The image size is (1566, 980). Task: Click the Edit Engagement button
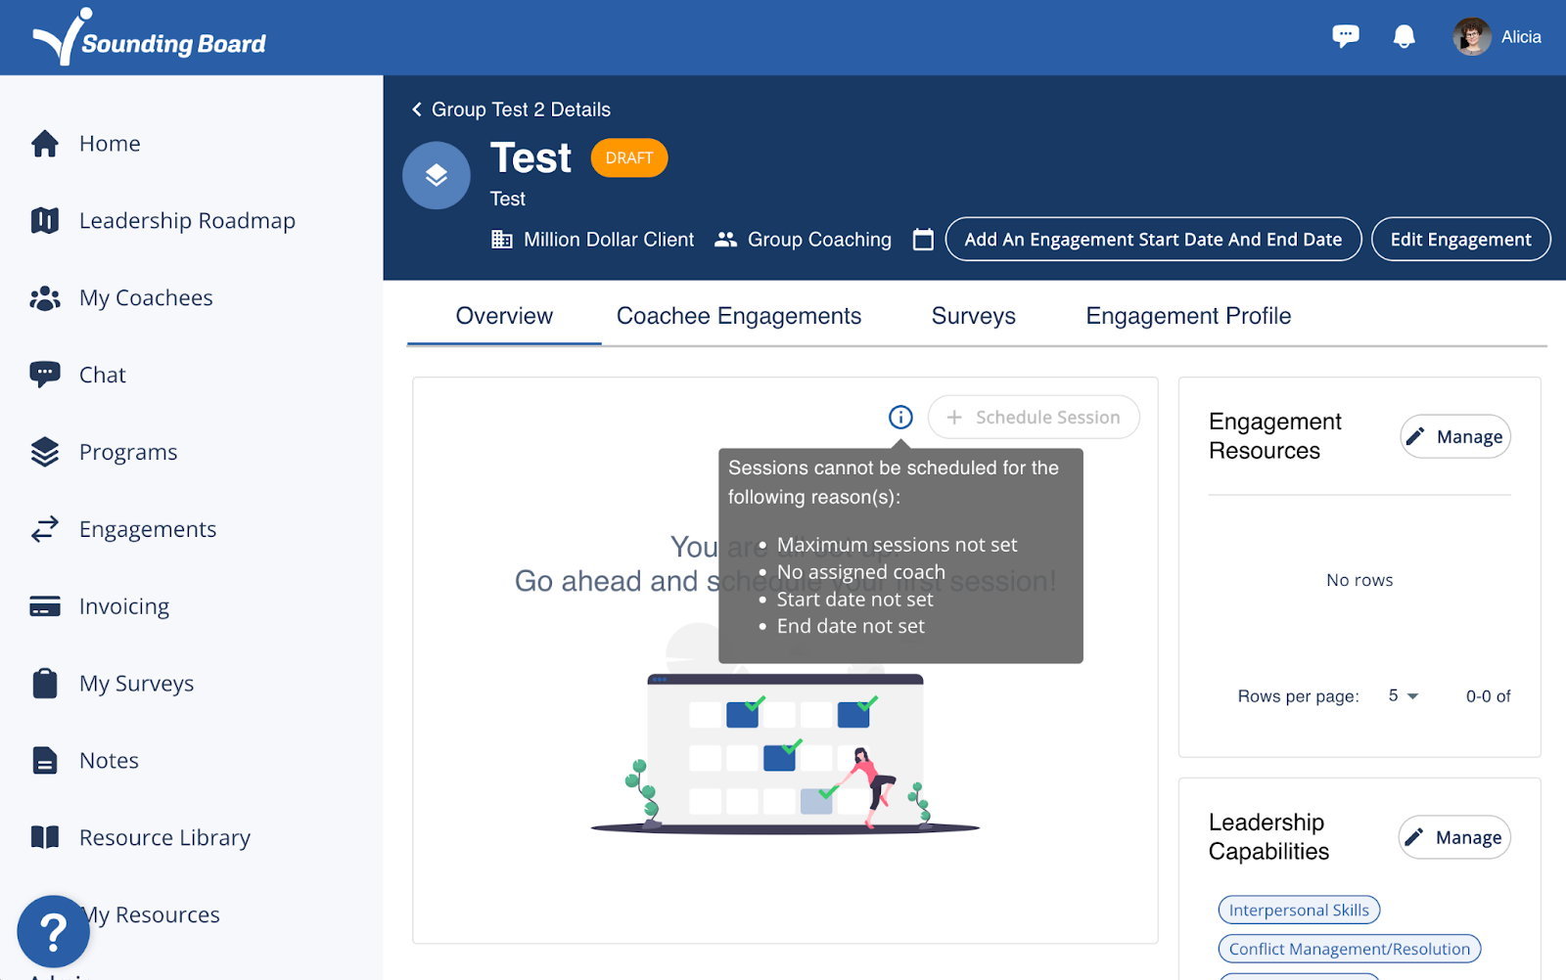(1460, 240)
